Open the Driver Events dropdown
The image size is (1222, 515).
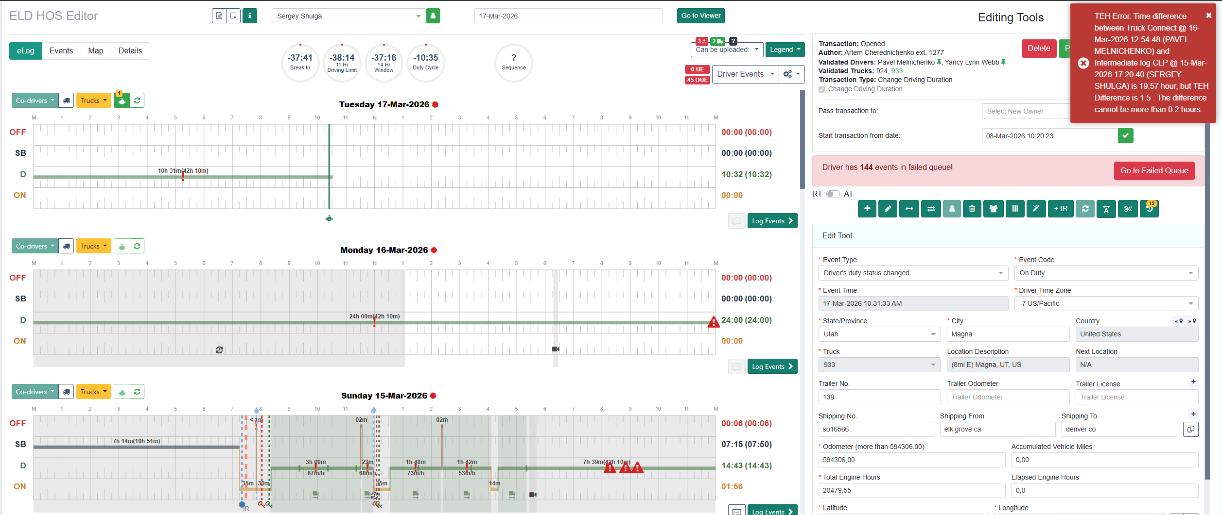point(745,74)
